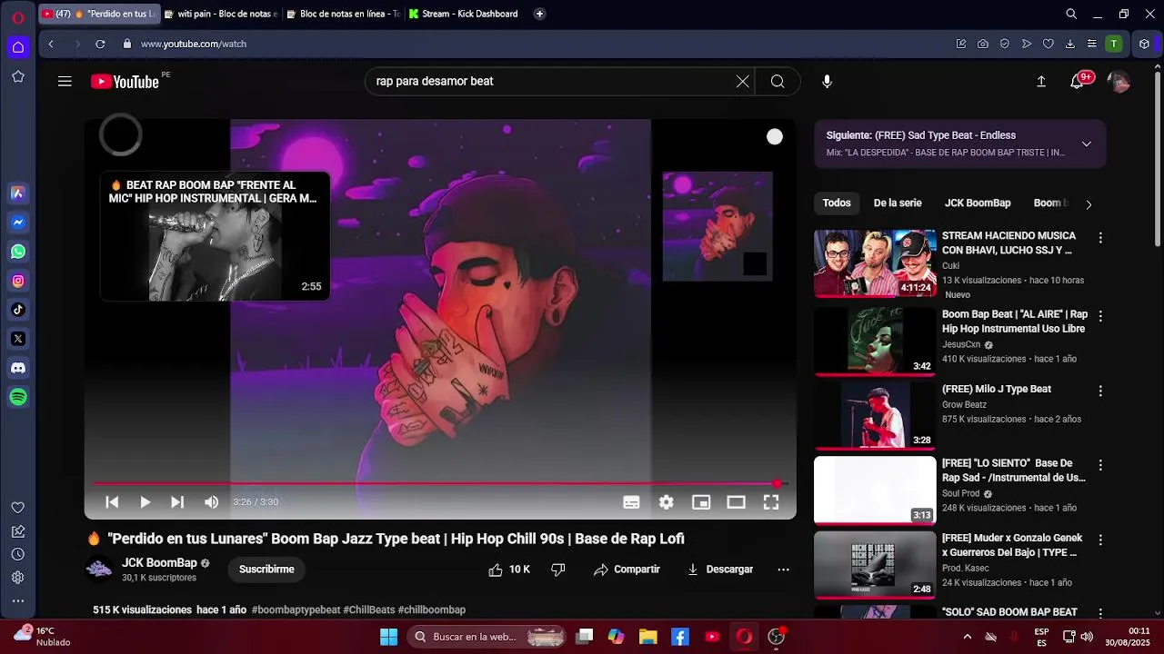
Task: Like the video with 10 K likes
Action: pos(509,570)
